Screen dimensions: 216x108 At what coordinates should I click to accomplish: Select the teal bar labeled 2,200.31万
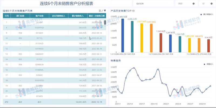click(132, 37)
